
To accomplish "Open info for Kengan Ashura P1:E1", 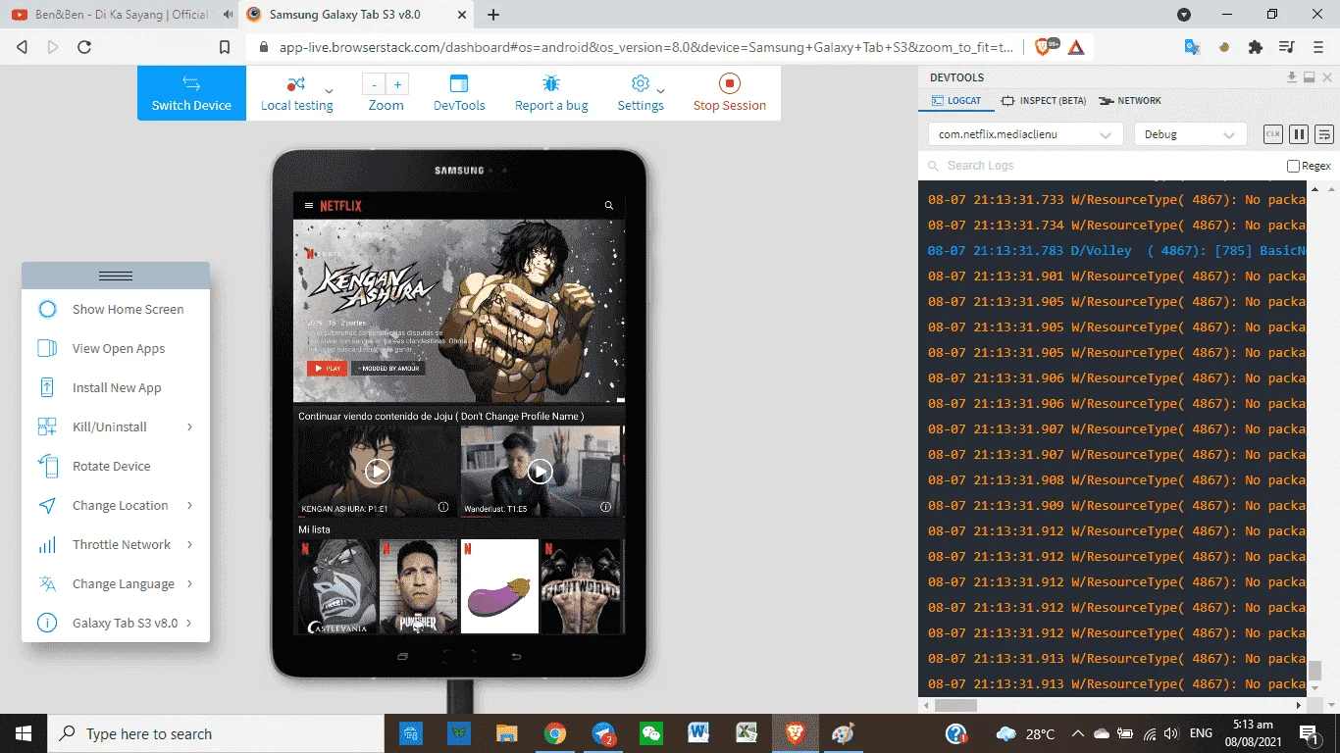I will click(x=443, y=507).
